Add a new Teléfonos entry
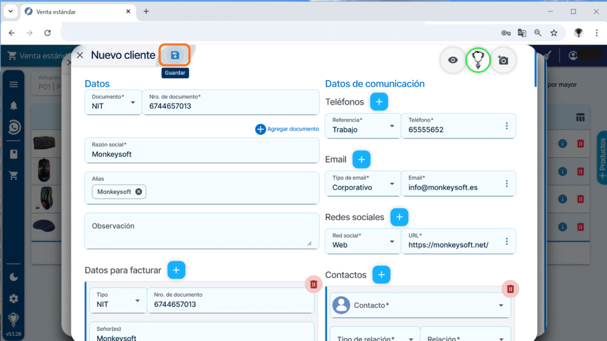The image size is (607, 341). click(379, 102)
